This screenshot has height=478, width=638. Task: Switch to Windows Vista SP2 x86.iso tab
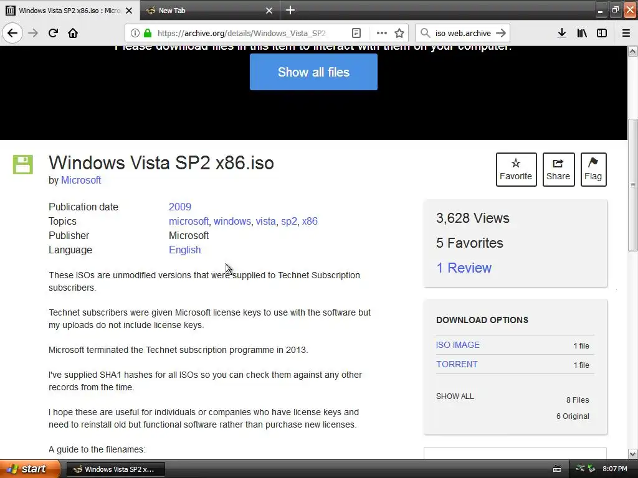pos(69,10)
